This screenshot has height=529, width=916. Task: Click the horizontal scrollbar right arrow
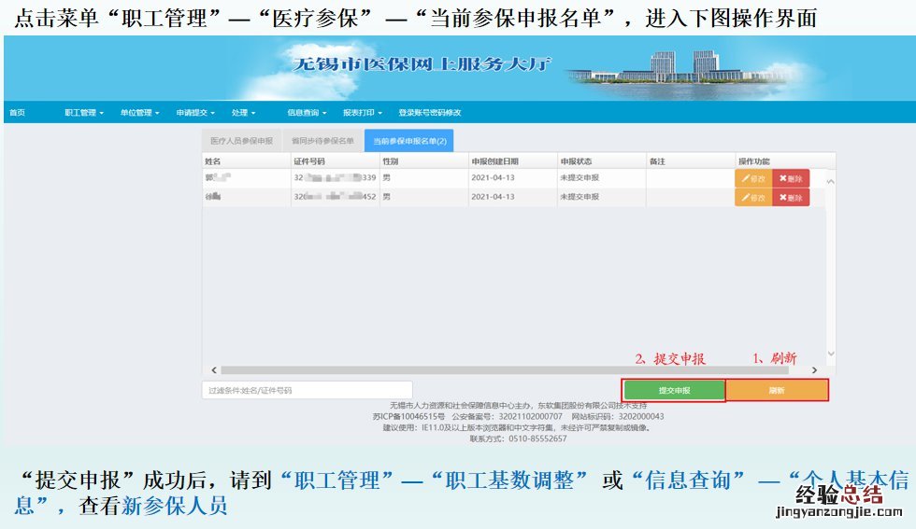tap(814, 369)
